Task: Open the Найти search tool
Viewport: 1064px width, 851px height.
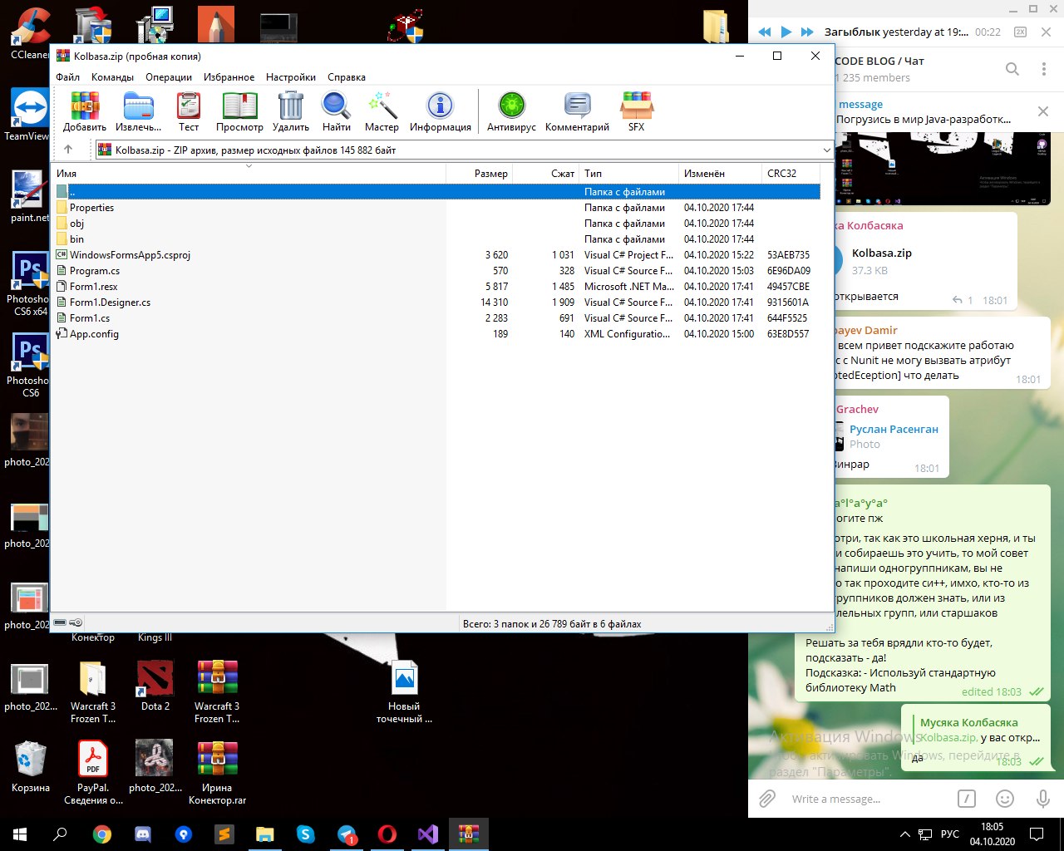Action: tap(337, 111)
